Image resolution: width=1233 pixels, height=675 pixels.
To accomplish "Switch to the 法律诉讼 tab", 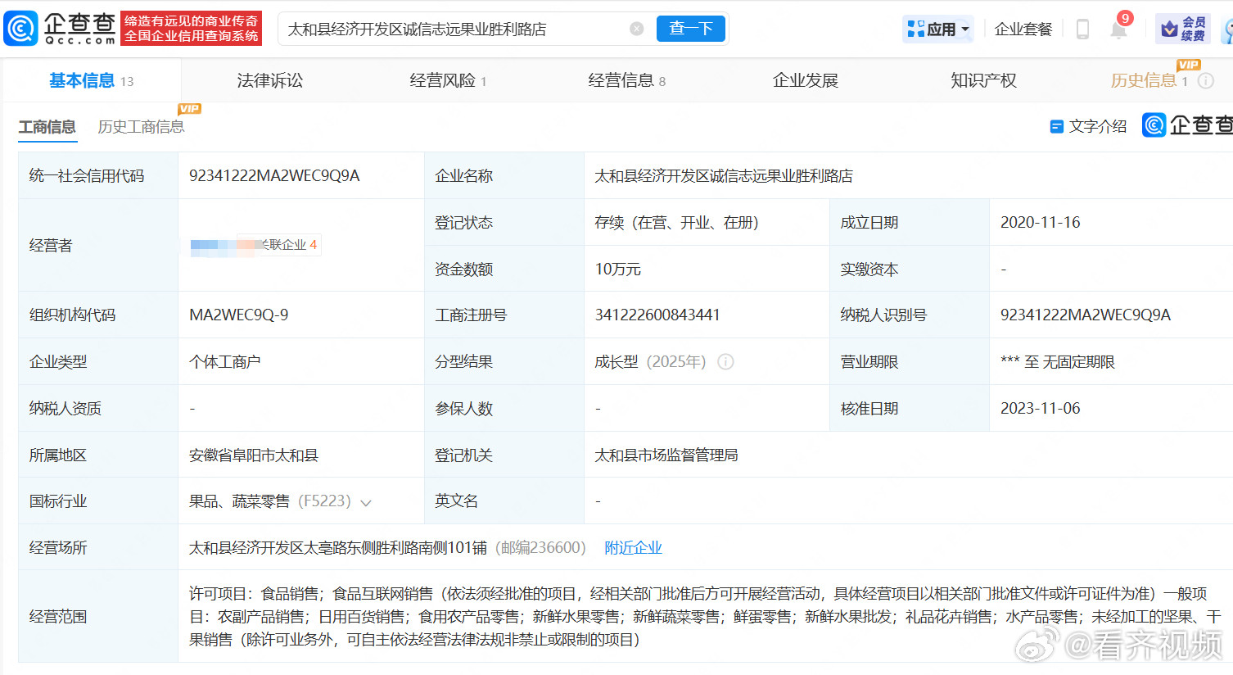I will click(270, 80).
